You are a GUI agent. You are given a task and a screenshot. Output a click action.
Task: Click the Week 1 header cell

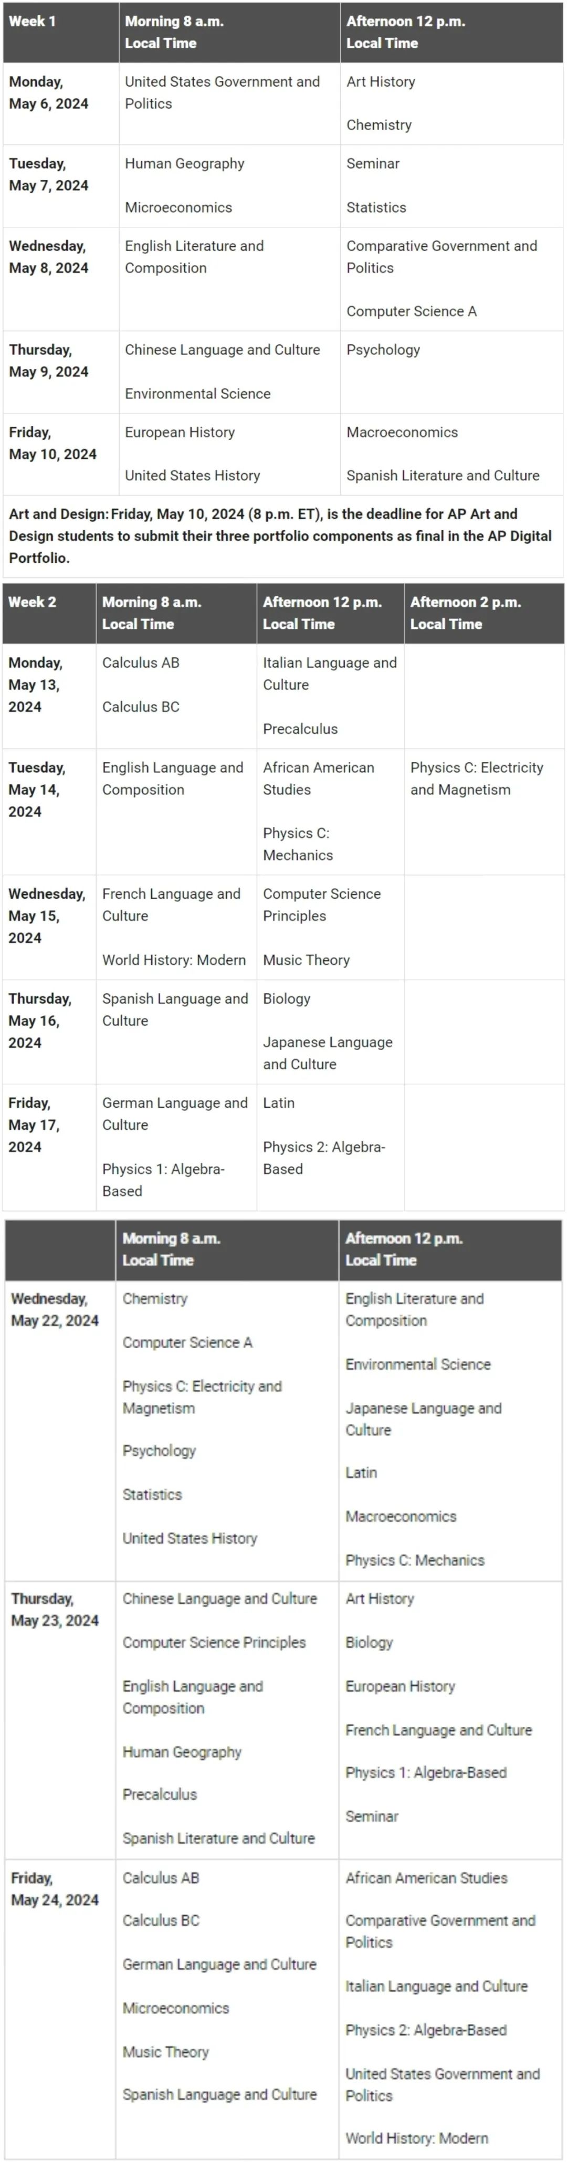click(x=60, y=33)
